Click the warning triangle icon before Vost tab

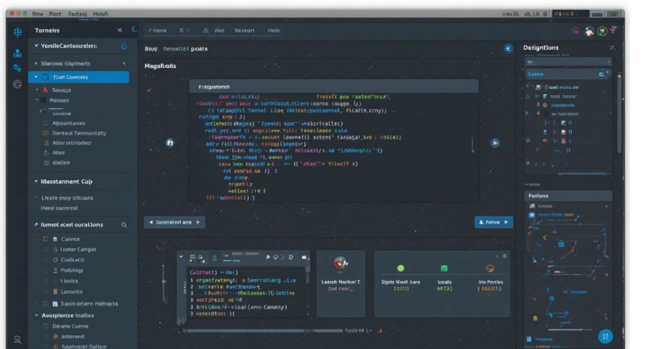pyautogui.click(x=206, y=31)
